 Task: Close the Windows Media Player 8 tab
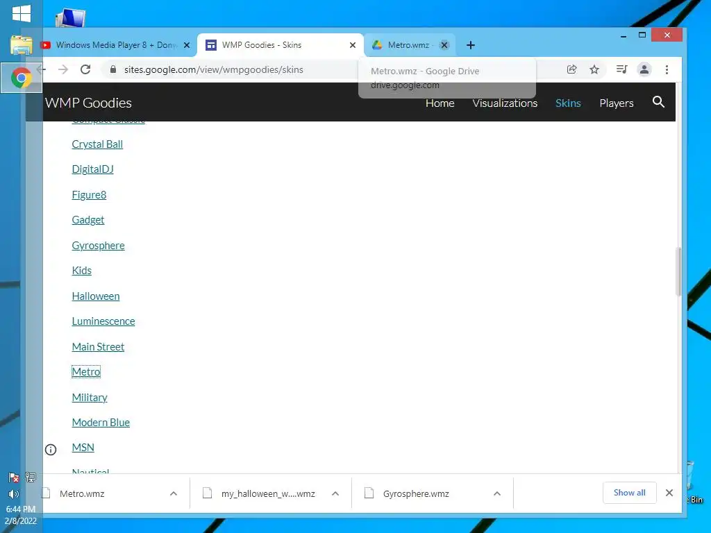[186, 45]
